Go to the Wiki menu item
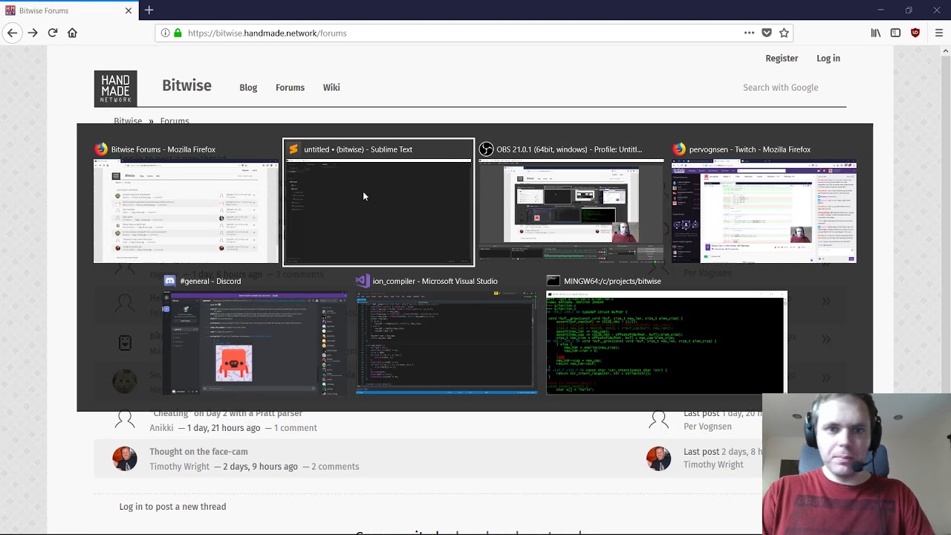951x535 pixels. (x=331, y=88)
